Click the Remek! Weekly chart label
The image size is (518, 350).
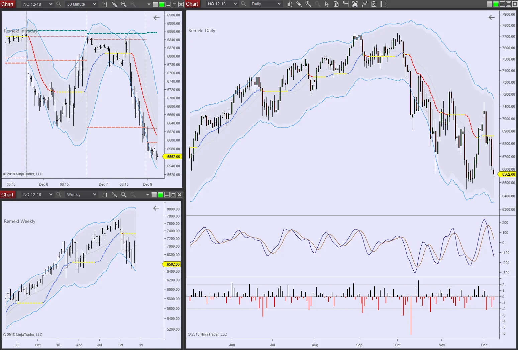(19, 221)
